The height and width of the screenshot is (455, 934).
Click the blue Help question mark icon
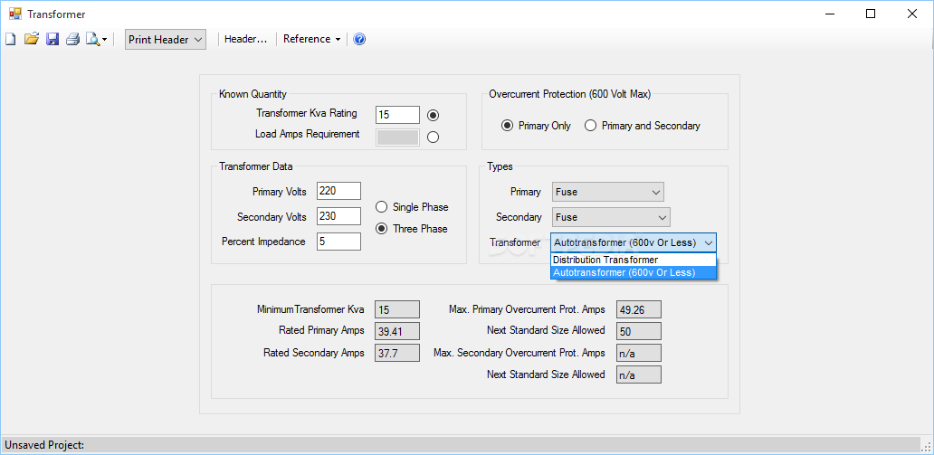point(359,39)
